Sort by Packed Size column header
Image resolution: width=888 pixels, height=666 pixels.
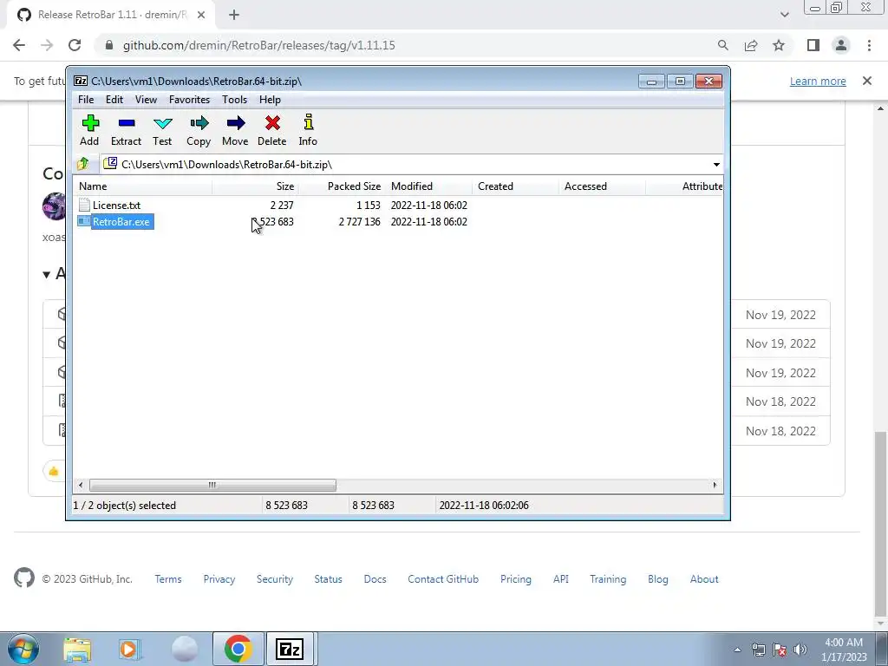pyautogui.click(x=342, y=186)
